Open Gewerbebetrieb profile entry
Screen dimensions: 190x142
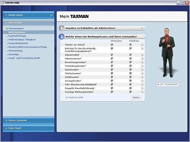tap(18, 43)
